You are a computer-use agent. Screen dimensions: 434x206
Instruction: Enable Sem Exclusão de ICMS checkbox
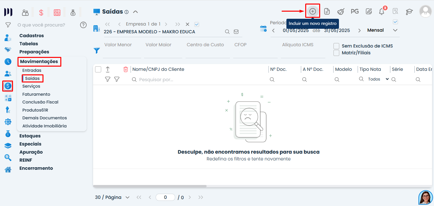tap(336, 46)
